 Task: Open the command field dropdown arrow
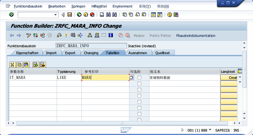click(x=55, y=15)
